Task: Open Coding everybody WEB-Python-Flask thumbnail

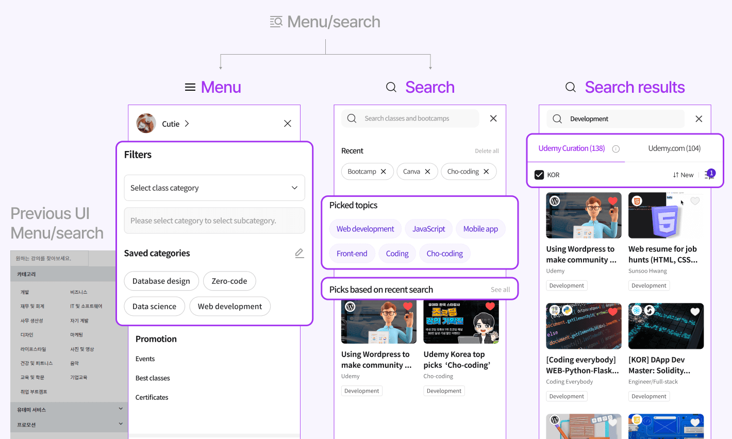Action: pyautogui.click(x=584, y=326)
